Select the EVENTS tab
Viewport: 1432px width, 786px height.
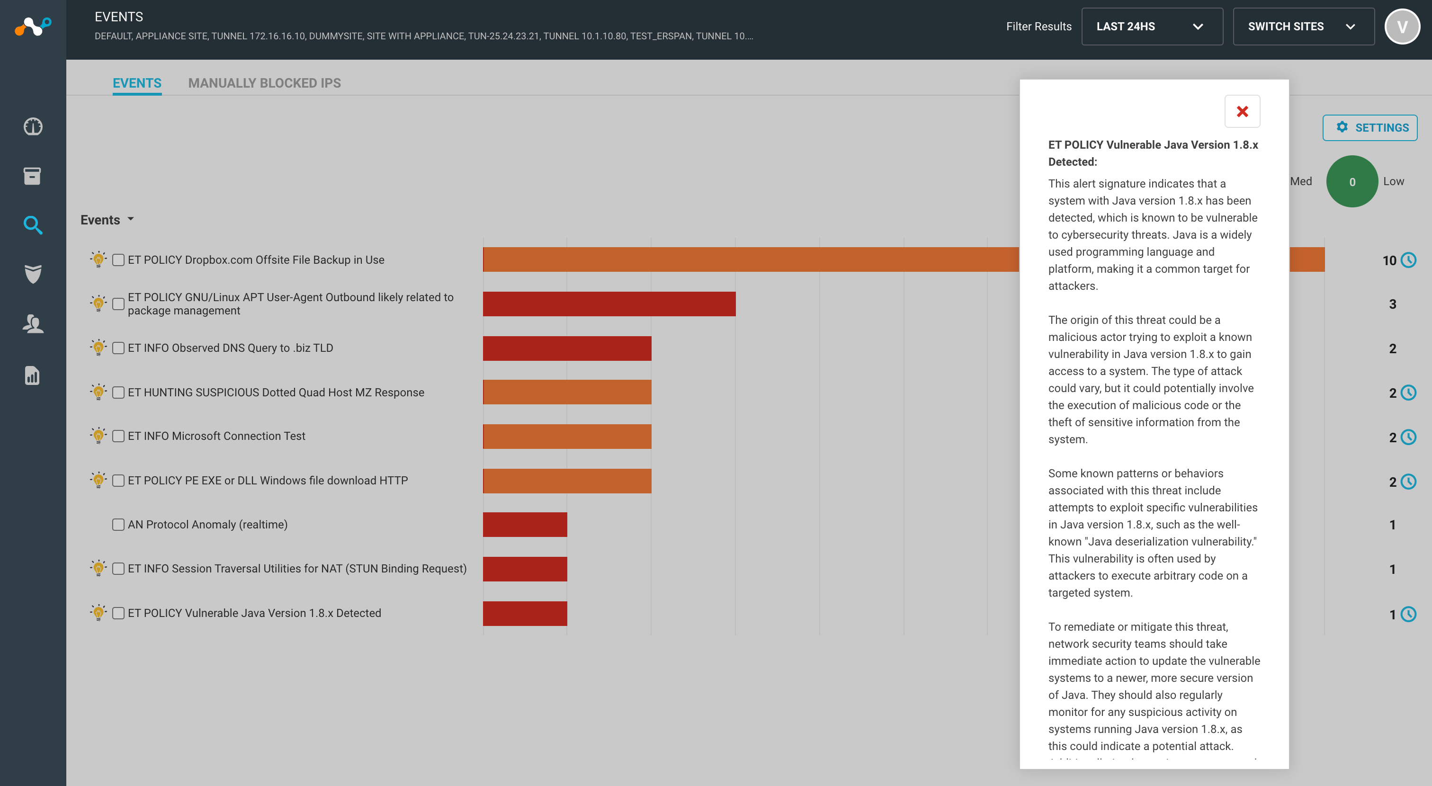click(x=137, y=83)
